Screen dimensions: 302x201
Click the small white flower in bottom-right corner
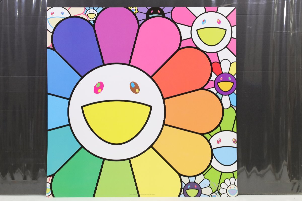point(229,188)
